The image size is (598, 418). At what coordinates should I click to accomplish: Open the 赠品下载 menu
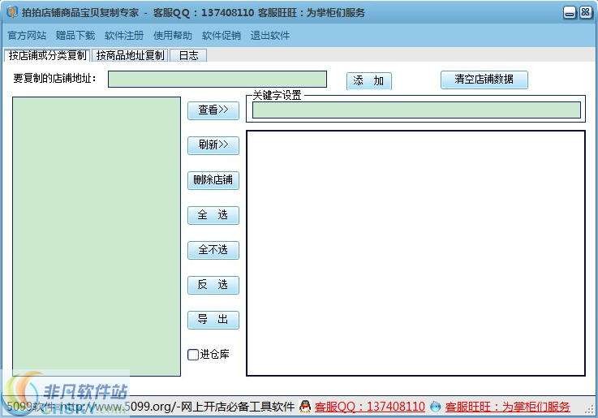click(75, 36)
